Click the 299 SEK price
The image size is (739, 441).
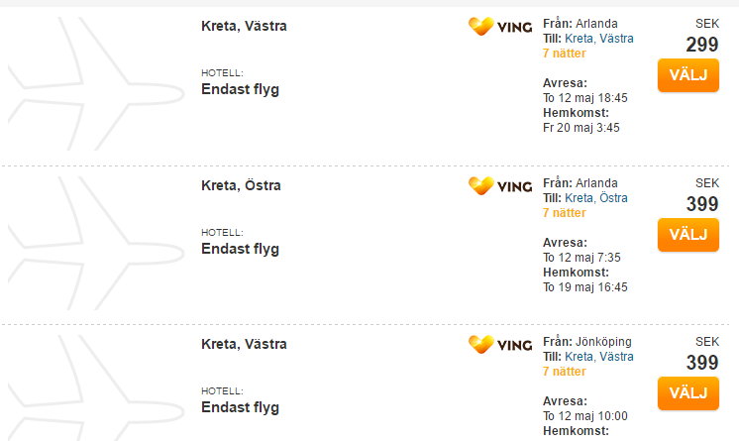pos(702,45)
